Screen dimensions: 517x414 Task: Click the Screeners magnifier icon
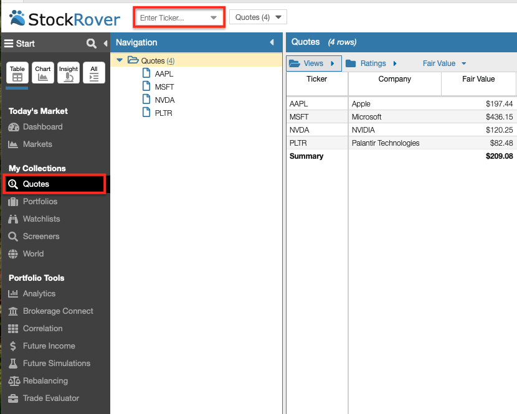13,237
